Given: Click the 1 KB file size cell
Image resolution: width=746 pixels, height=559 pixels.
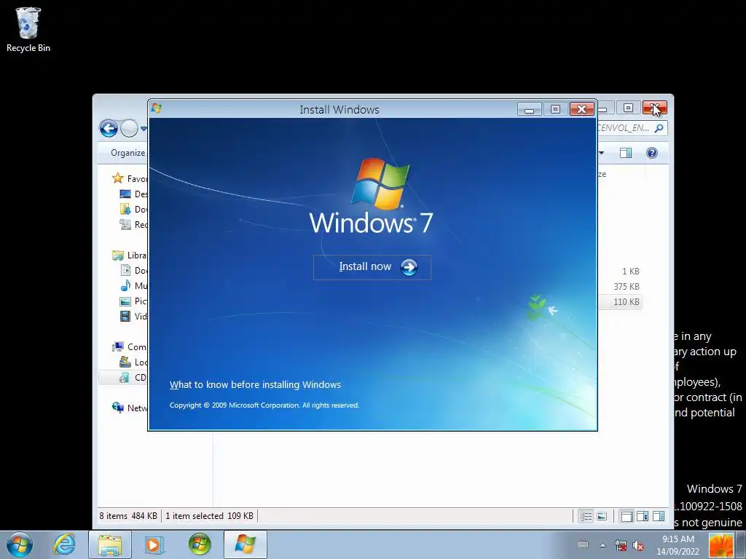Looking at the screenshot, I should coord(630,271).
